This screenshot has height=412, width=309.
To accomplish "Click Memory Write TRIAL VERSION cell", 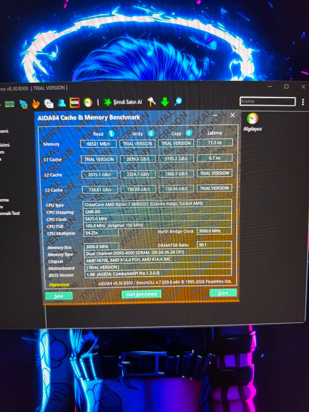I will point(138,144).
